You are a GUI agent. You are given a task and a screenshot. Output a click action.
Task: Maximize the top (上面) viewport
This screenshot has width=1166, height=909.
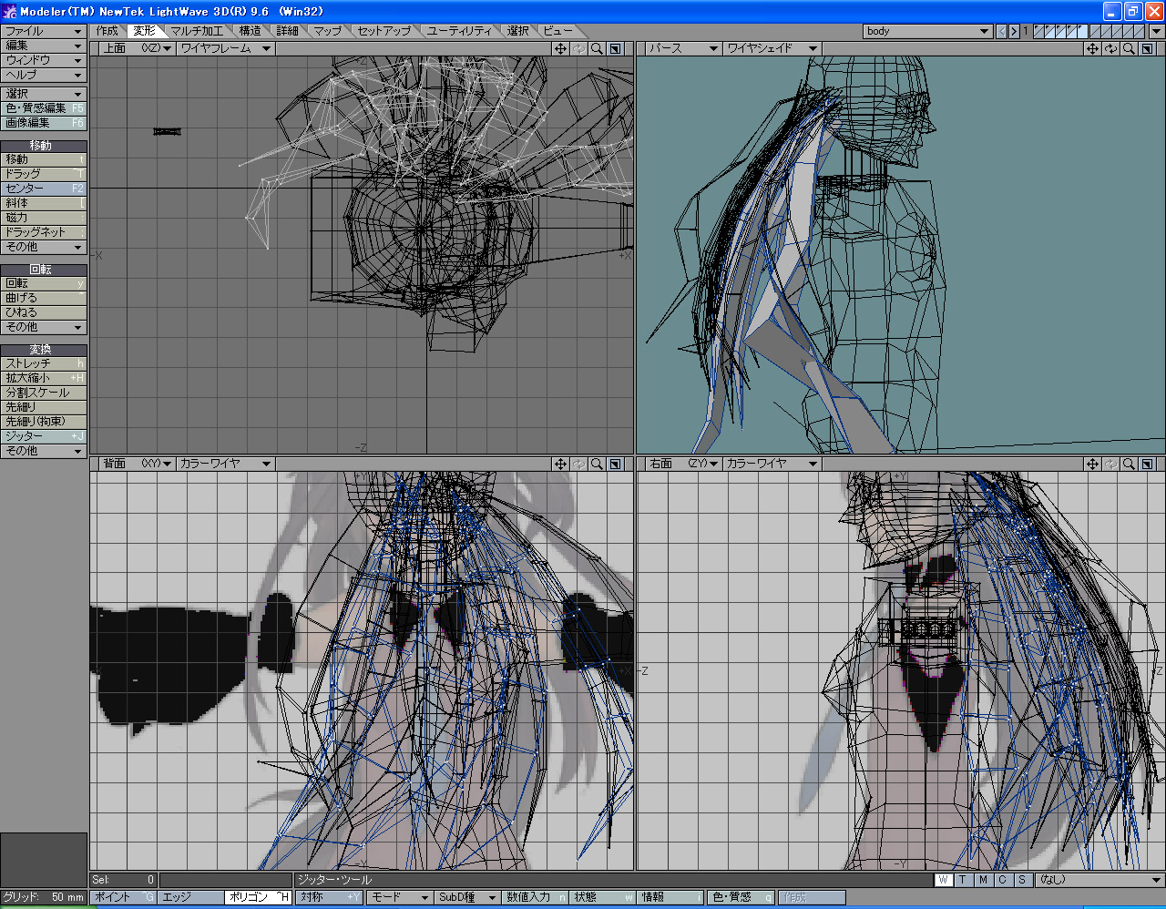click(x=616, y=48)
